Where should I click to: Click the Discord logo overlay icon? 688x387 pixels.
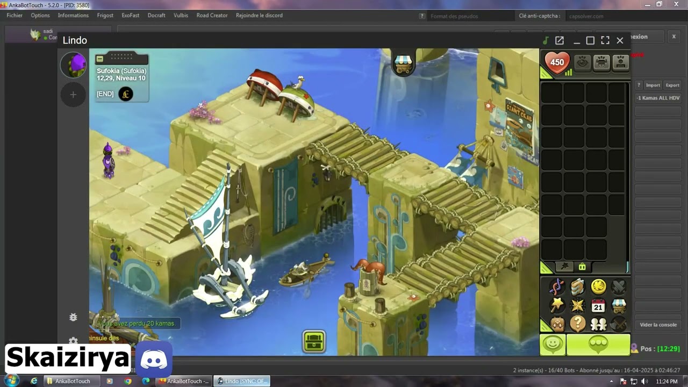coord(154,360)
